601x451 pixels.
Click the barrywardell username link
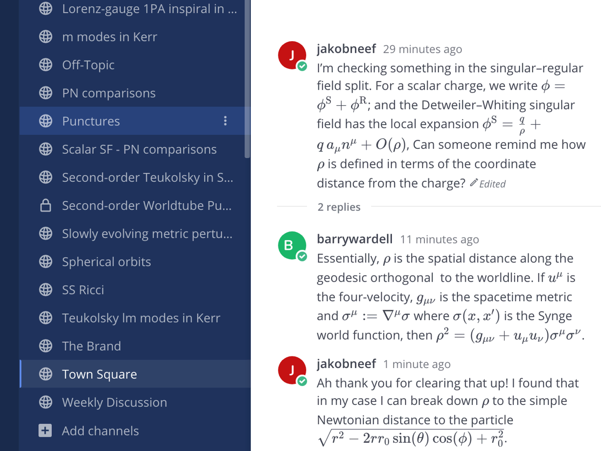[x=355, y=239]
